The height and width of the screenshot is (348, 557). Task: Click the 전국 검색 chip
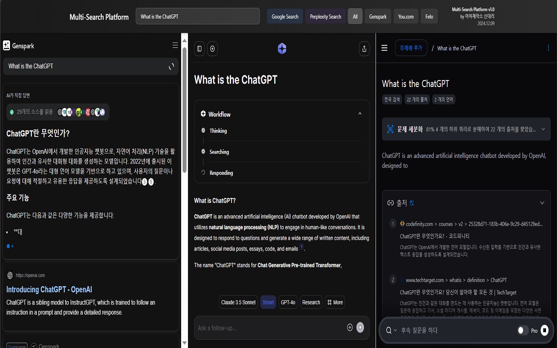point(392,99)
